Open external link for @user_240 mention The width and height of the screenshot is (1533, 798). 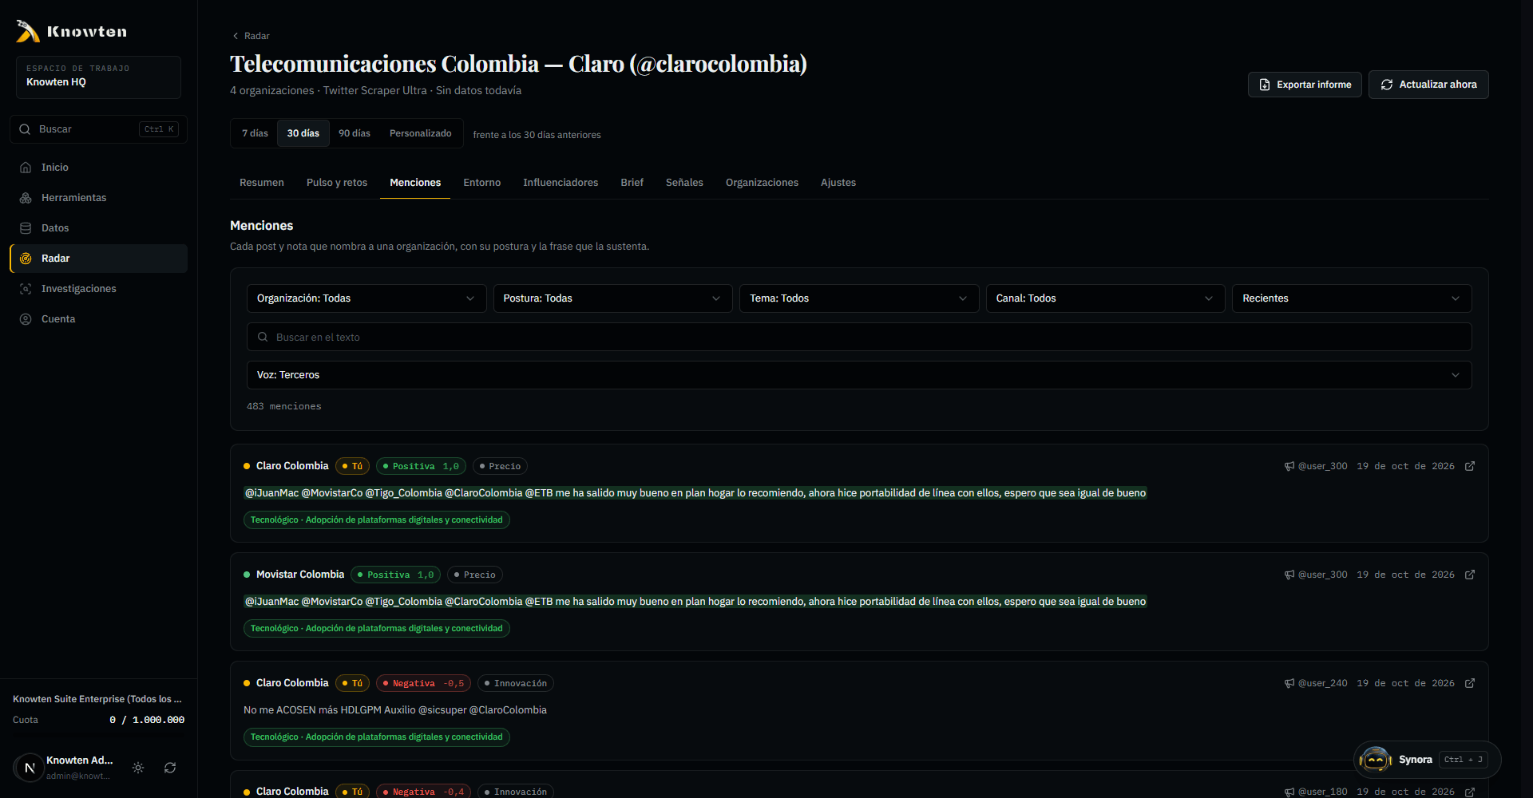(x=1470, y=683)
